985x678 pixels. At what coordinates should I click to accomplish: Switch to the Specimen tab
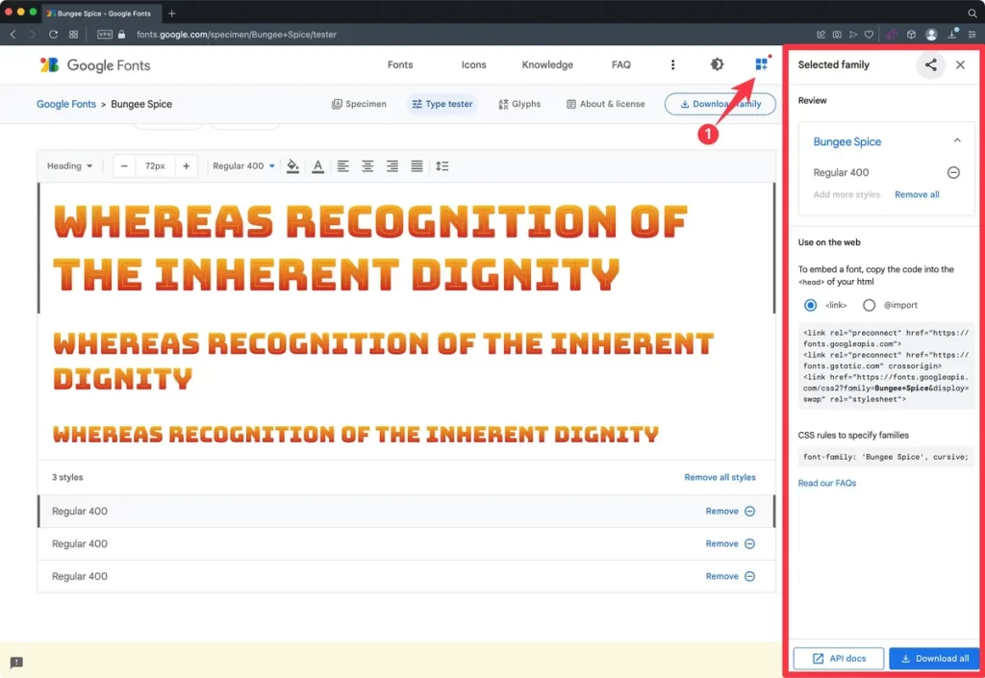[359, 104]
